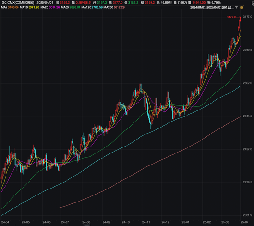Image resolution: width=254 pixels, height=226 pixels.
Task: Expand the date range dropdown triangle
Action: (236, 7)
